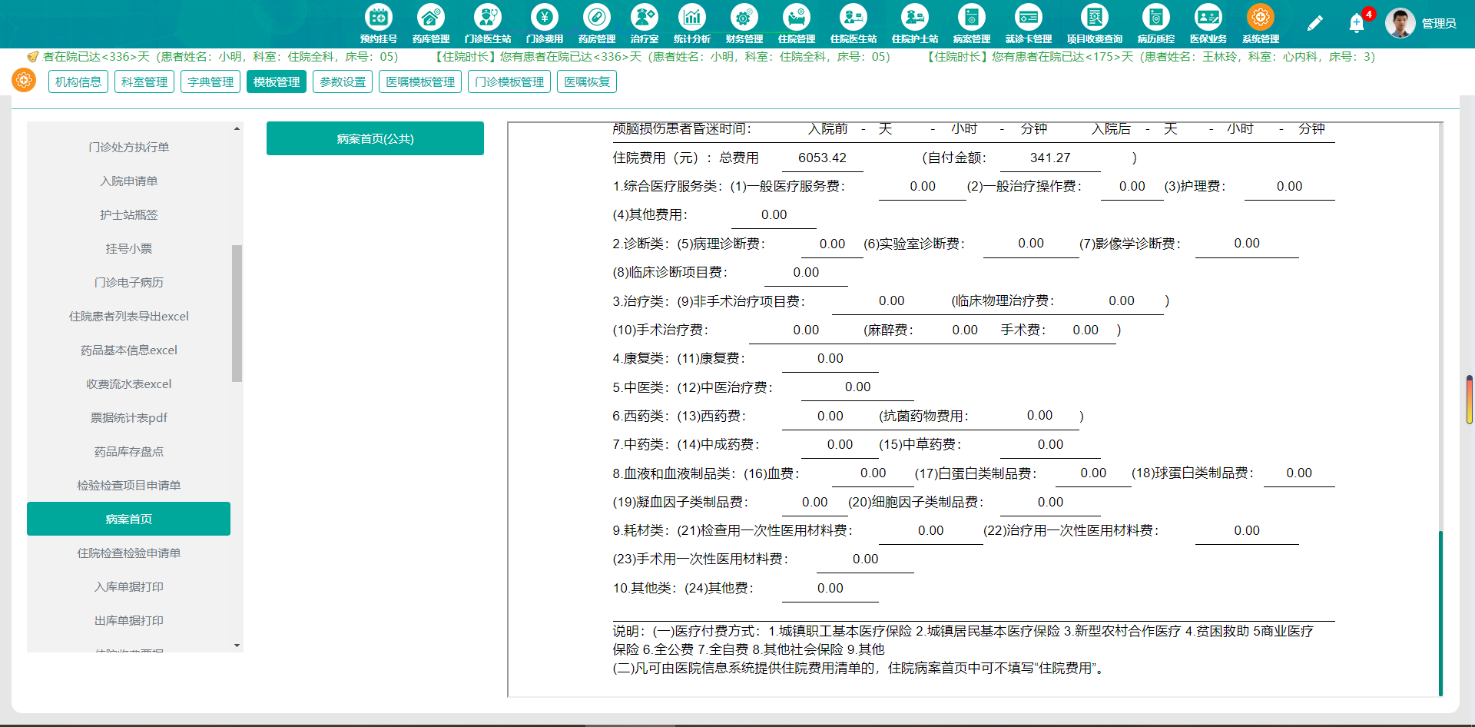Viewport: 1475px width, 727px height.
Task: Select 住院患者列表导出excel template
Action: (x=128, y=316)
